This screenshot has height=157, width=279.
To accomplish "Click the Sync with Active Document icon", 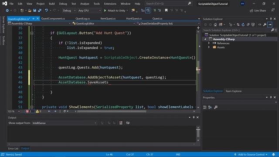I will coord(238,24).
